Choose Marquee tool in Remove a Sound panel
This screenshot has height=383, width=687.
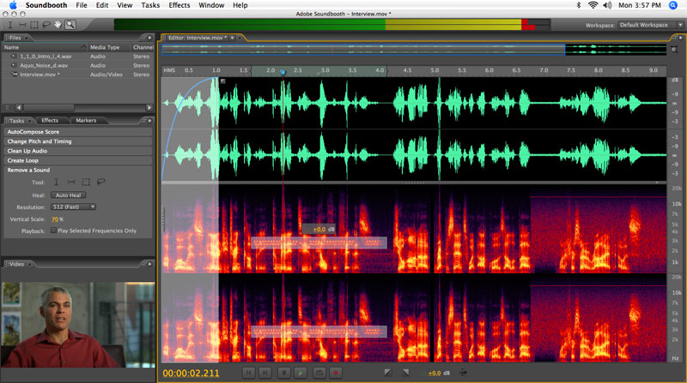(x=86, y=182)
